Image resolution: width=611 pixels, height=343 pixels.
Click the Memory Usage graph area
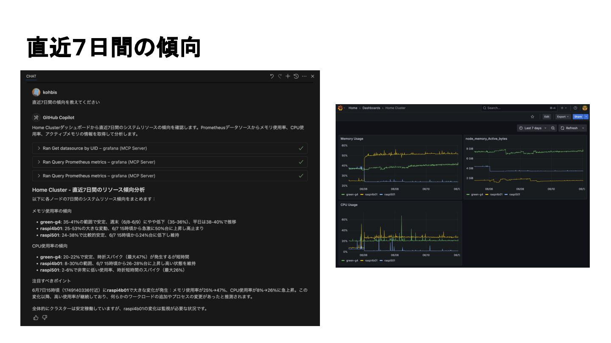pos(404,166)
